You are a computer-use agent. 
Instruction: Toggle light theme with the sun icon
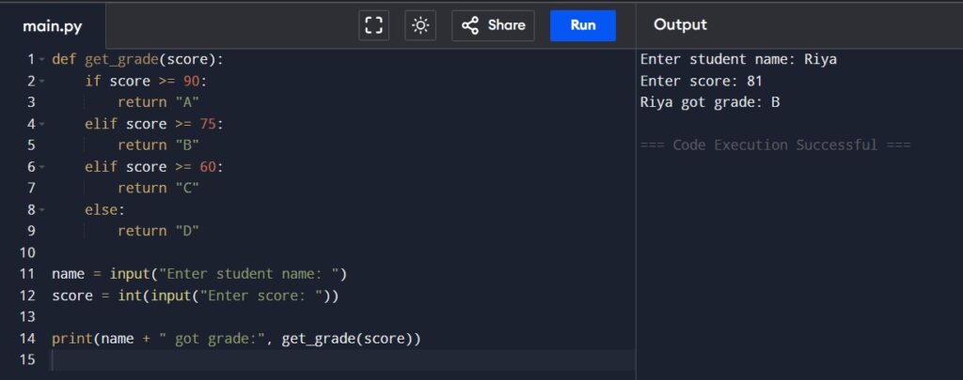pos(420,25)
